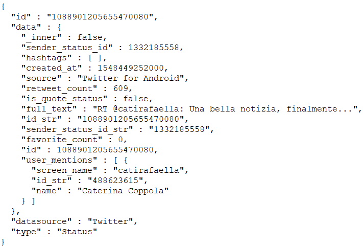Click the created_at timestamp 1548449252000

click(x=131, y=68)
